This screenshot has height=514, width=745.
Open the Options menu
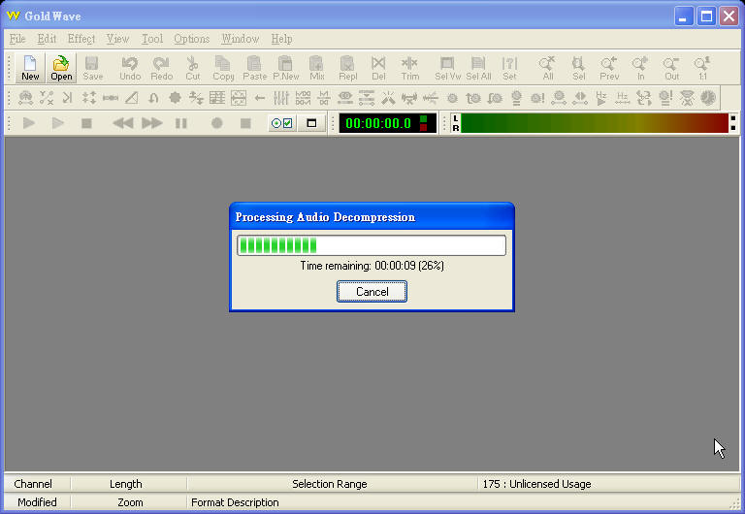tap(191, 39)
